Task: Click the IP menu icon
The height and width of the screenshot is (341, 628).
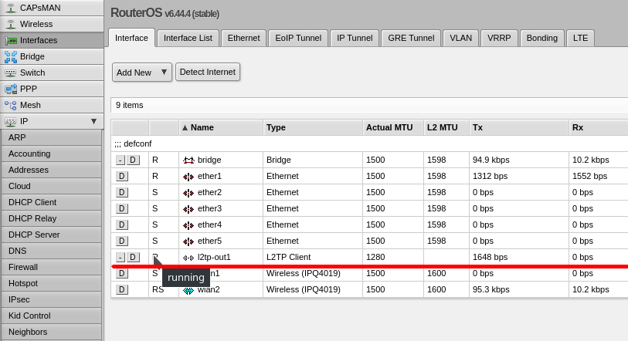Action: click(11, 121)
